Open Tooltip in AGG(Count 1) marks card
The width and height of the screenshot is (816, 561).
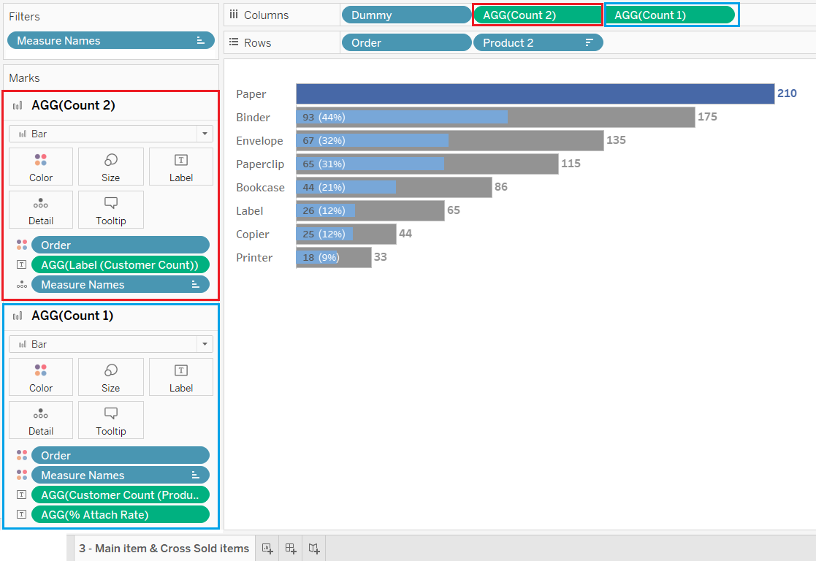110,420
